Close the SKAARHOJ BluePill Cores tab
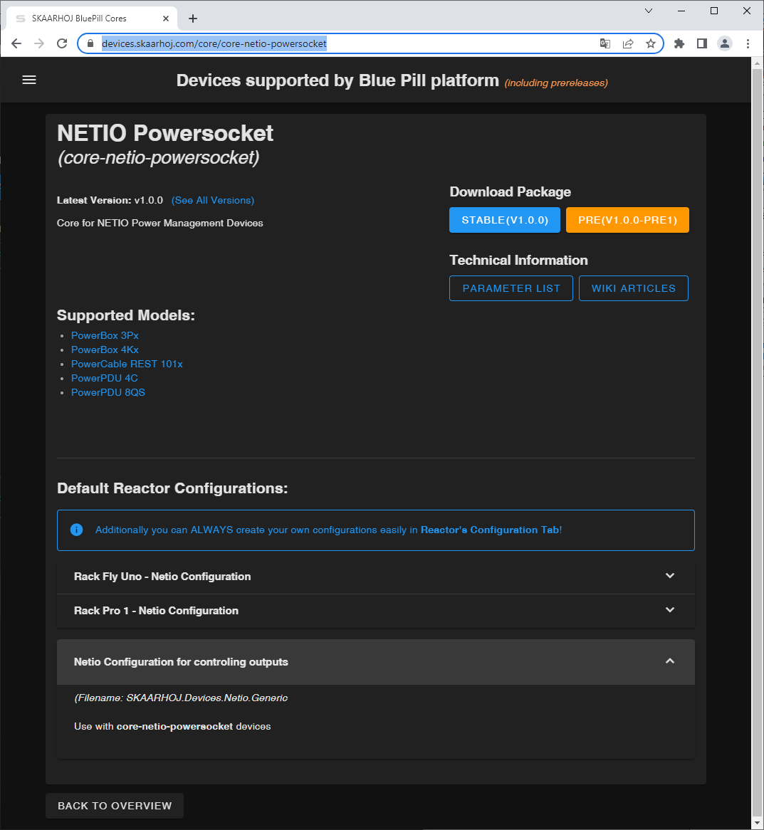Viewport: 764px width, 830px height. 166,19
